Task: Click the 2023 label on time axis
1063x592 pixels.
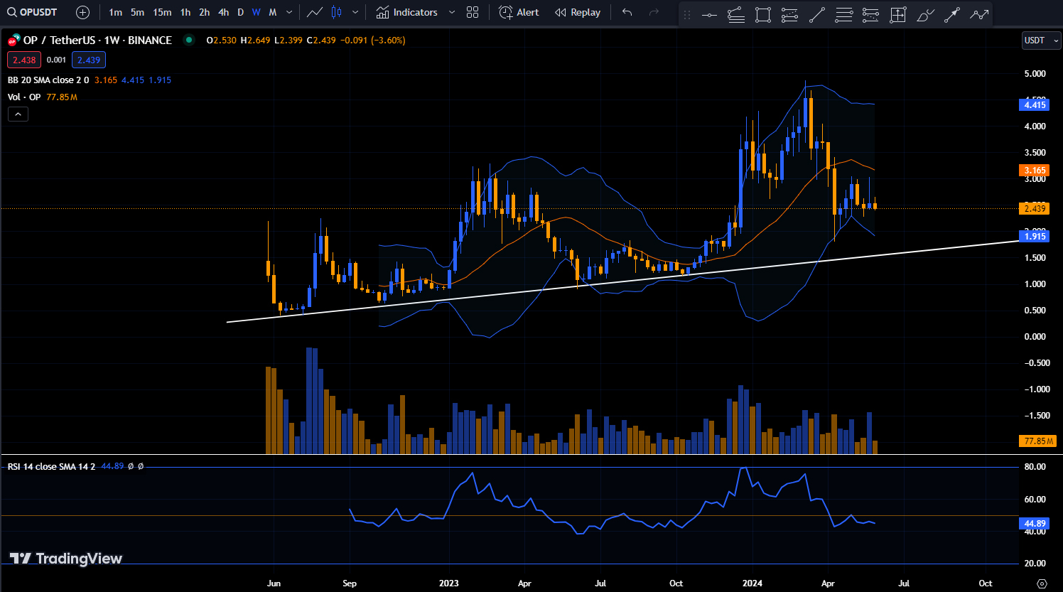Action: coord(449,583)
